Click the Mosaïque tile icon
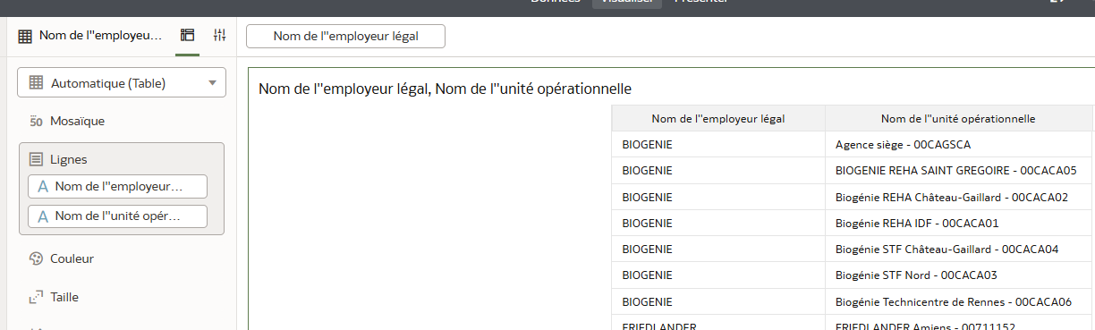 coord(37,121)
